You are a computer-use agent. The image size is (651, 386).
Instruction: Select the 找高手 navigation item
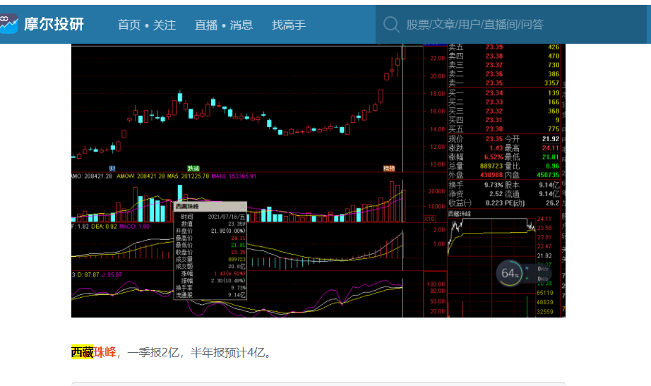289,25
